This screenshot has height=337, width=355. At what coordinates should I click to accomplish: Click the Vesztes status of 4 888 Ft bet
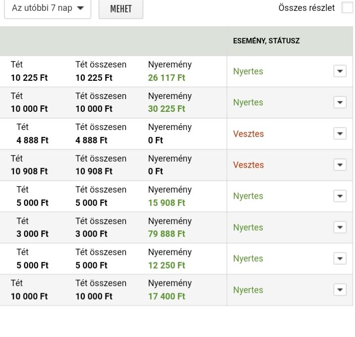[248, 134]
